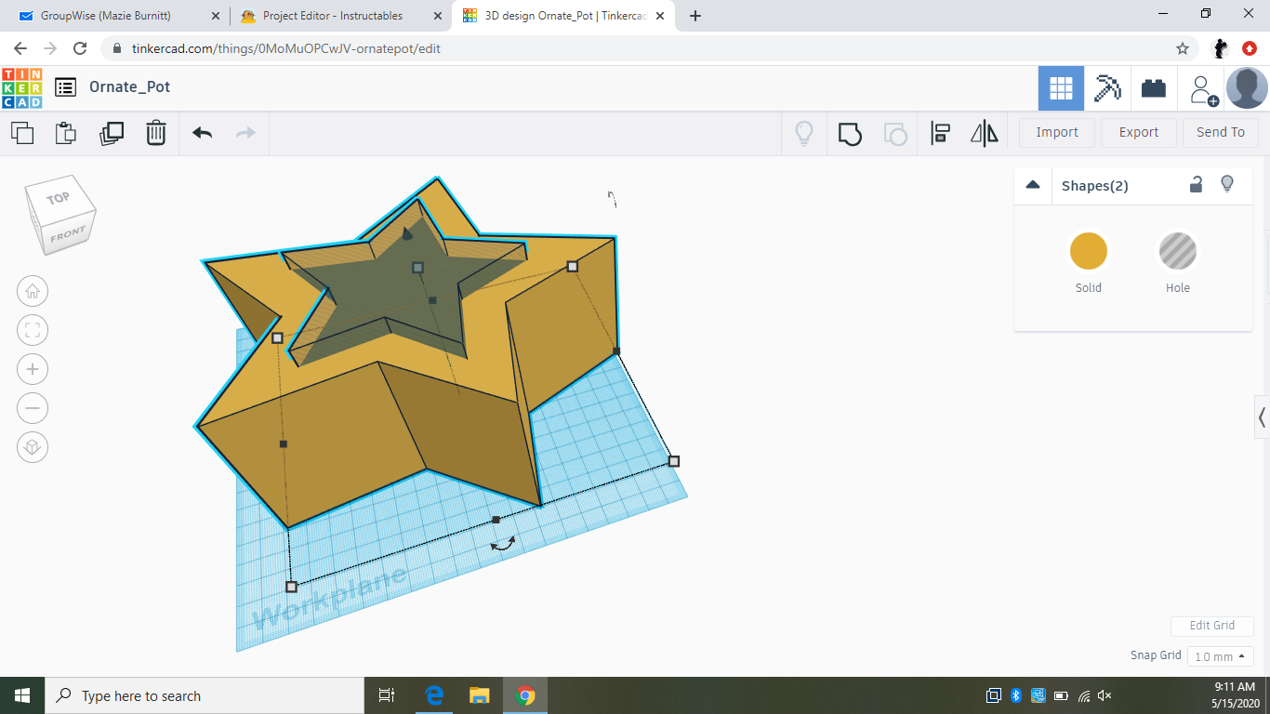
Task: Undo the last action with the arrow icon
Action: [x=201, y=133]
